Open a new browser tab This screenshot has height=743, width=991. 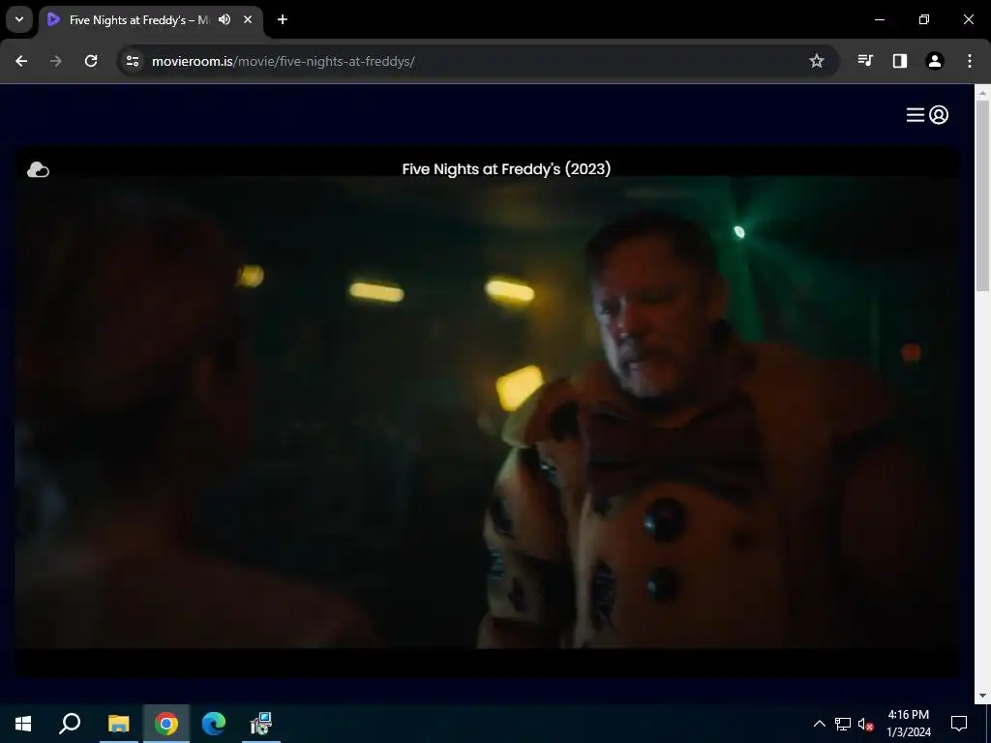283,19
